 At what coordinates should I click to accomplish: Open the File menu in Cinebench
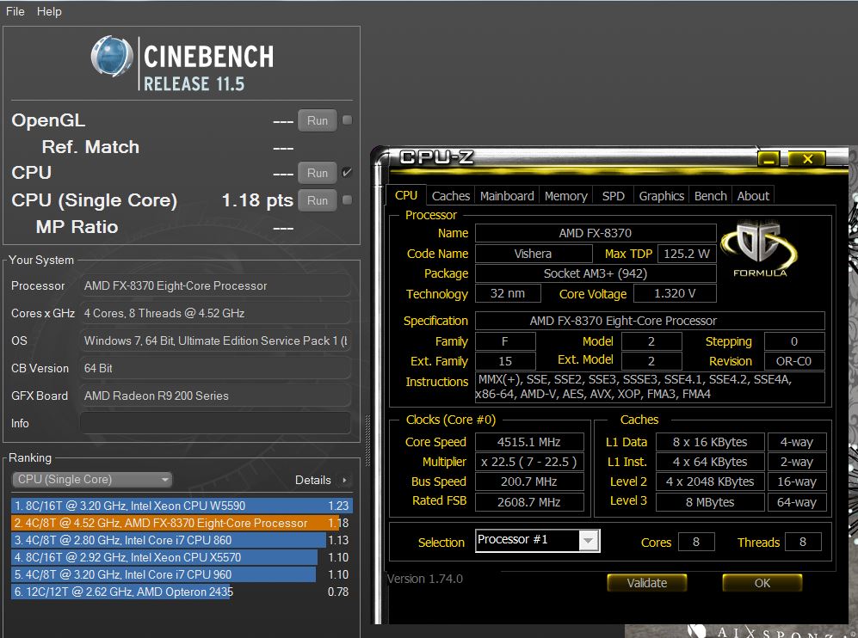[x=15, y=11]
